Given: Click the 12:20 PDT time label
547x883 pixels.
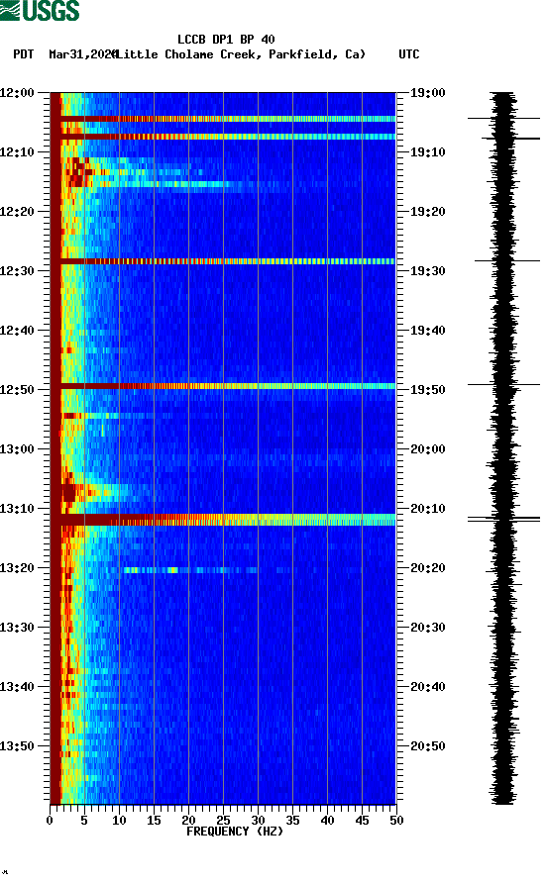Looking at the screenshot, I should coord(17,212).
